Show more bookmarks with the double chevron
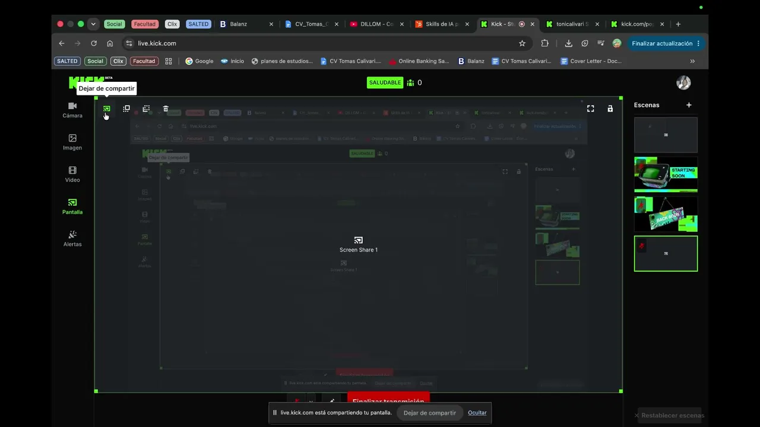 tap(692, 61)
